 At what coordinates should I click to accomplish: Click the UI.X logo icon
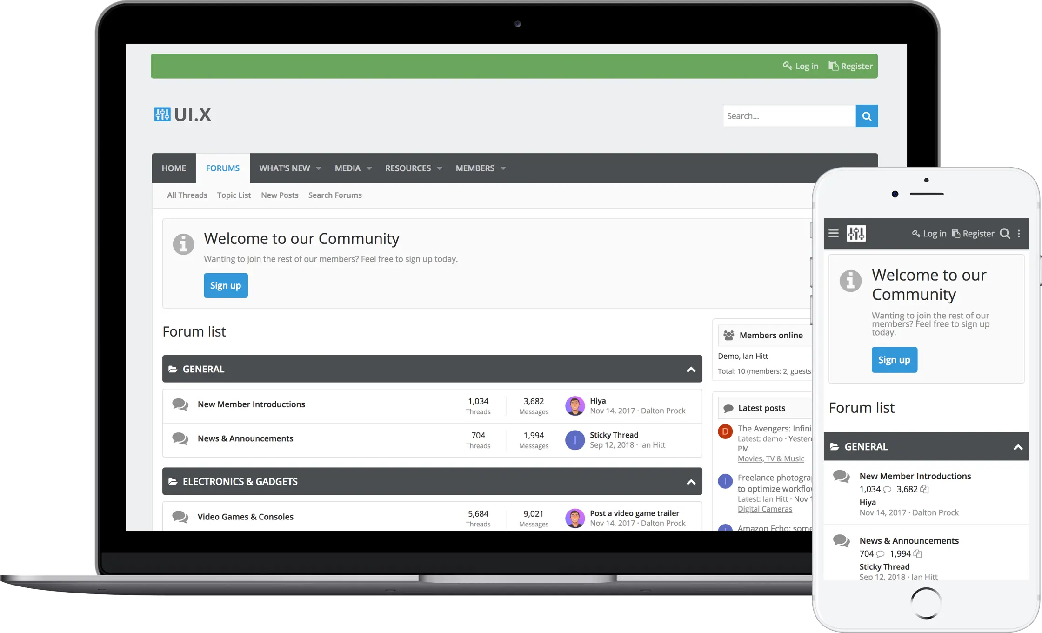point(162,114)
